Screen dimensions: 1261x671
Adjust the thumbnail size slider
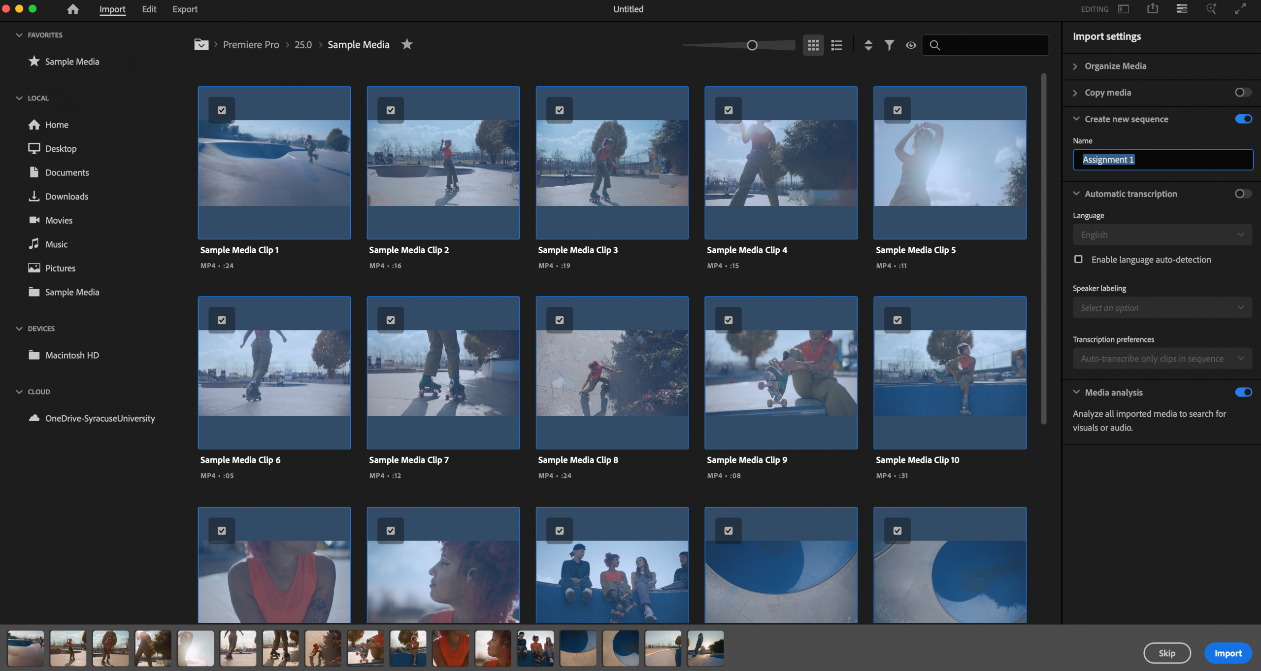coord(752,45)
